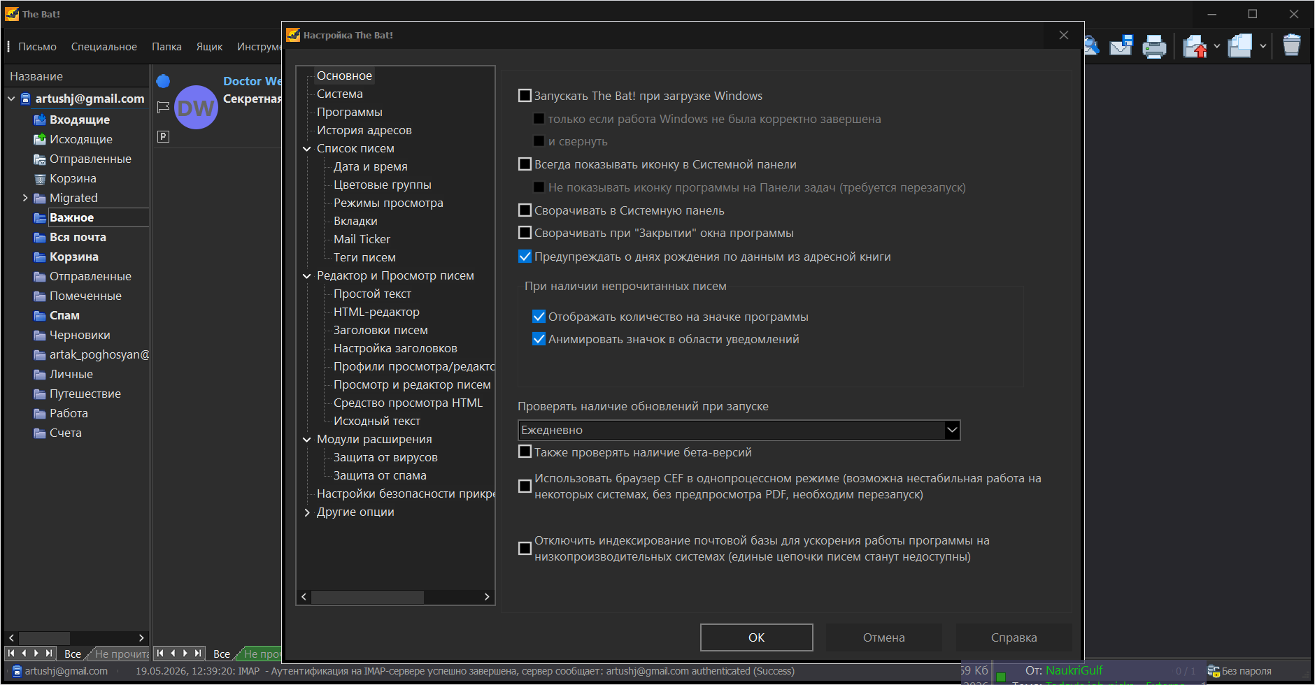Viewport: 1315px width, 685px height.
Task: Enable Также проверять наличие бета-версий
Action: [x=525, y=452]
